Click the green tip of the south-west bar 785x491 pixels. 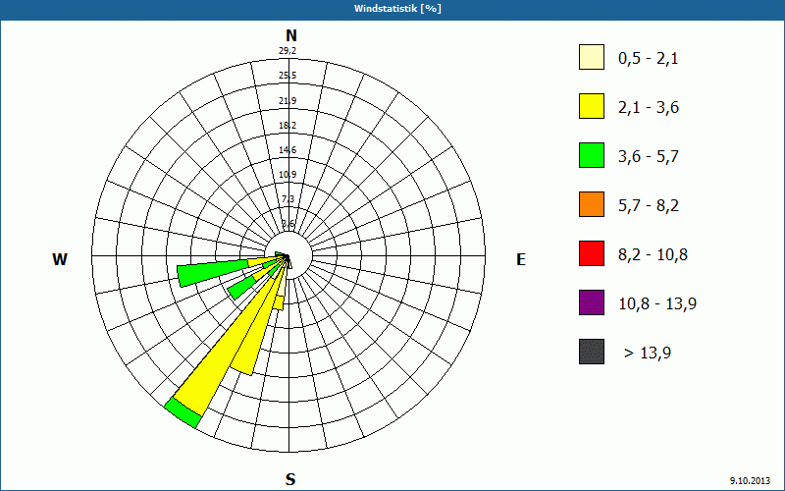pyautogui.click(x=183, y=412)
